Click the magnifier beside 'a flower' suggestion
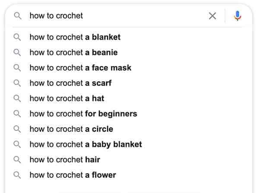The width and height of the screenshot is (259, 193). coord(17,175)
